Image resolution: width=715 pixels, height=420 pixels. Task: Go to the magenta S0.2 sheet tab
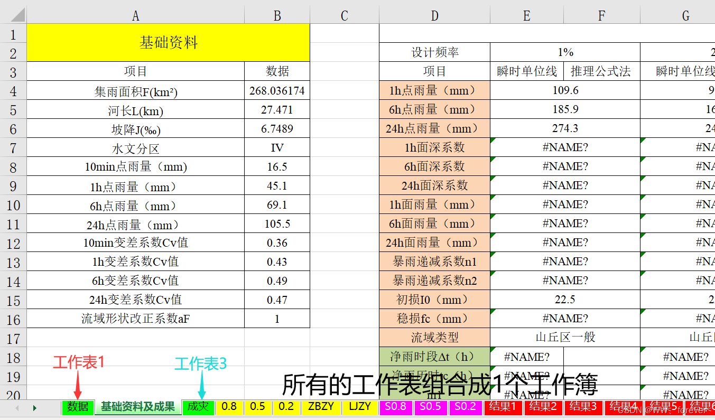466,407
